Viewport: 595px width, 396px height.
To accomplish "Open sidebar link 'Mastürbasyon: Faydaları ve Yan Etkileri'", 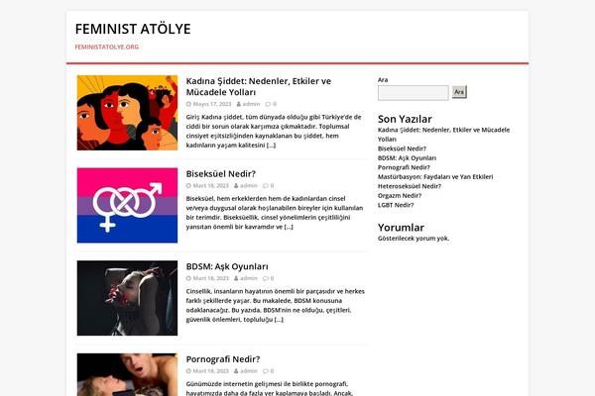I will pos(435,177).
